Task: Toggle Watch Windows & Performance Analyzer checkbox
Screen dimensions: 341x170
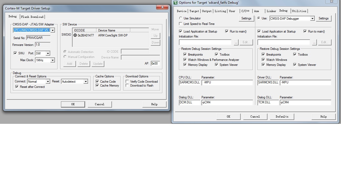Action: point(185,60)
